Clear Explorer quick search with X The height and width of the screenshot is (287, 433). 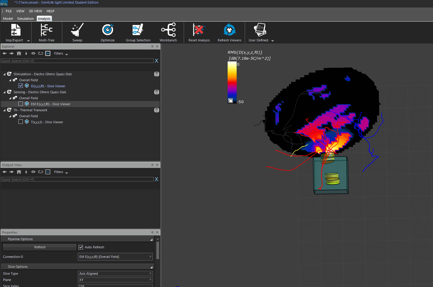tap(156, 61)
